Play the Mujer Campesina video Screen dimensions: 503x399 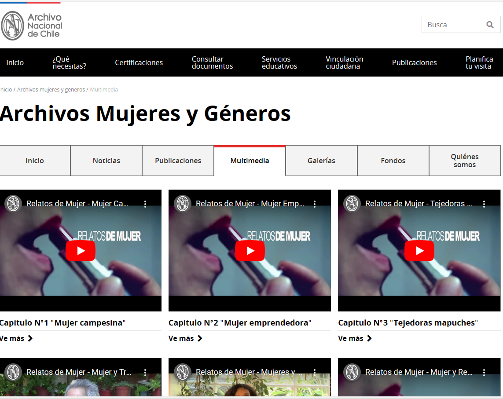tap(81, 251)
